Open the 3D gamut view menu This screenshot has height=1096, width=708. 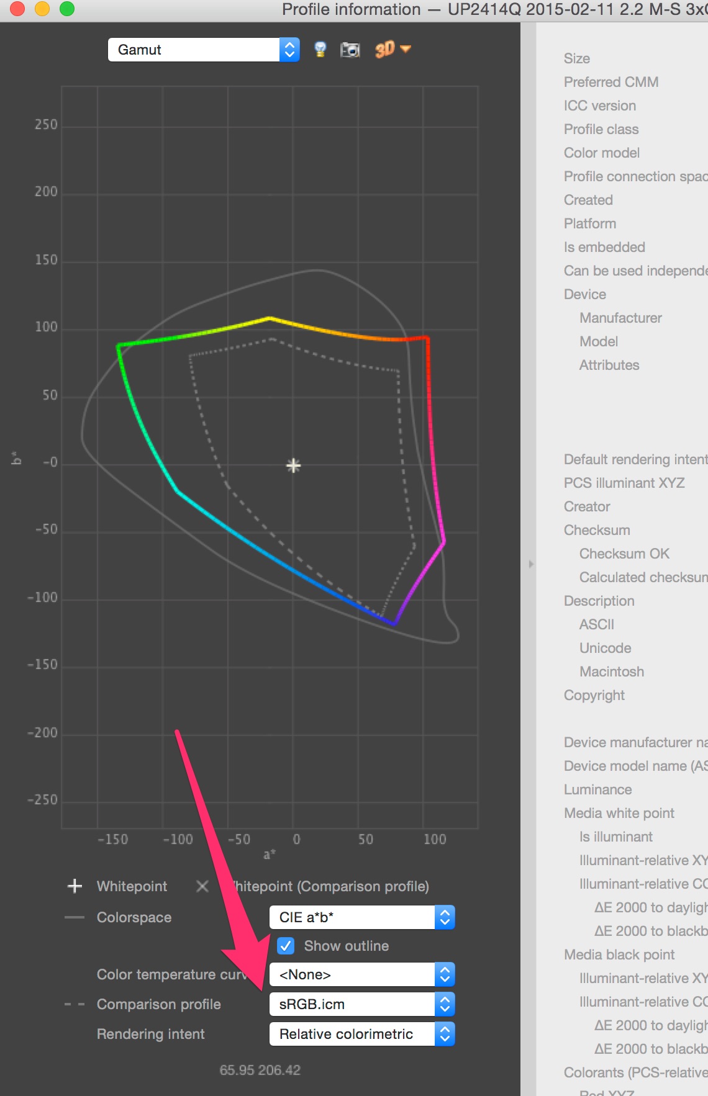click(393, 50)
